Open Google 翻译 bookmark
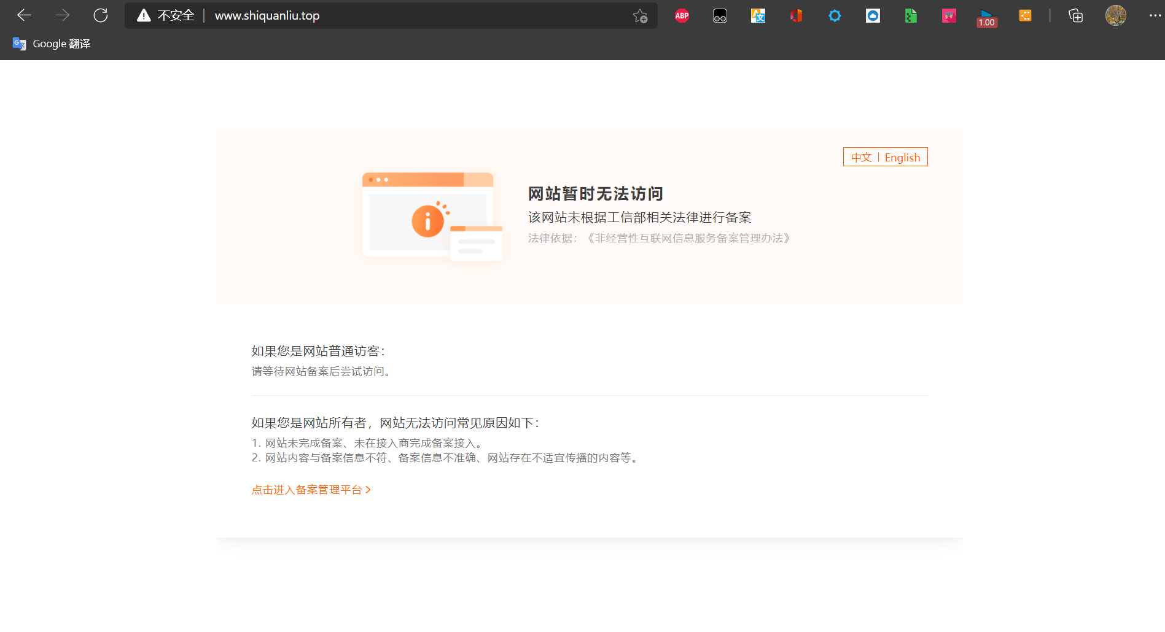This screenshot has height=632, width=1165. click(52, 44)
